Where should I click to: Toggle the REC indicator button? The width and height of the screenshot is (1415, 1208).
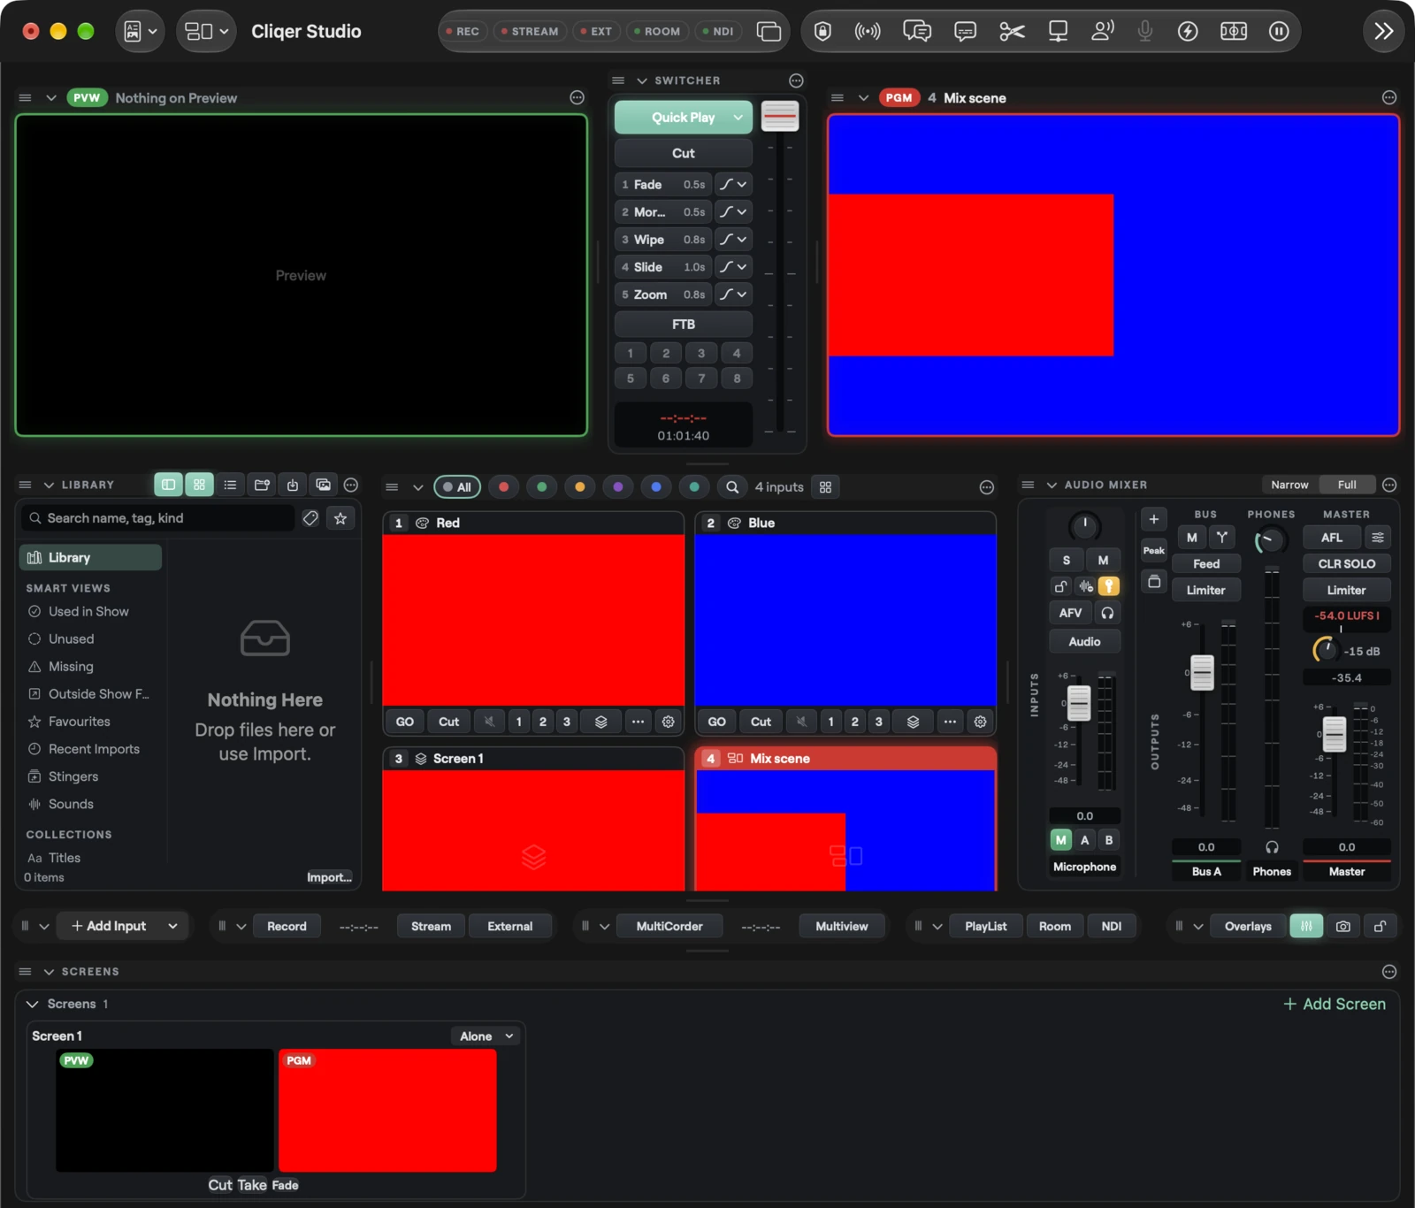[463, 32]
